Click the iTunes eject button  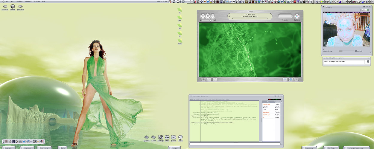coord(296,80)
